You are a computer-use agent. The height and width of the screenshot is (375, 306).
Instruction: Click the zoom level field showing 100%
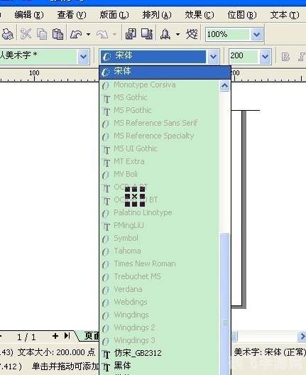tap(228, 35)
